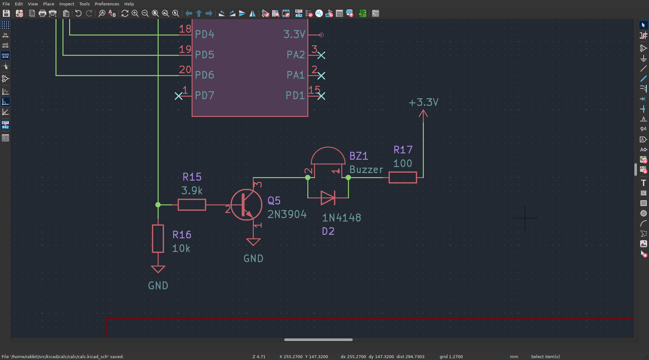
Task: Open the simulator waveform icon
Action: point(319,13)
